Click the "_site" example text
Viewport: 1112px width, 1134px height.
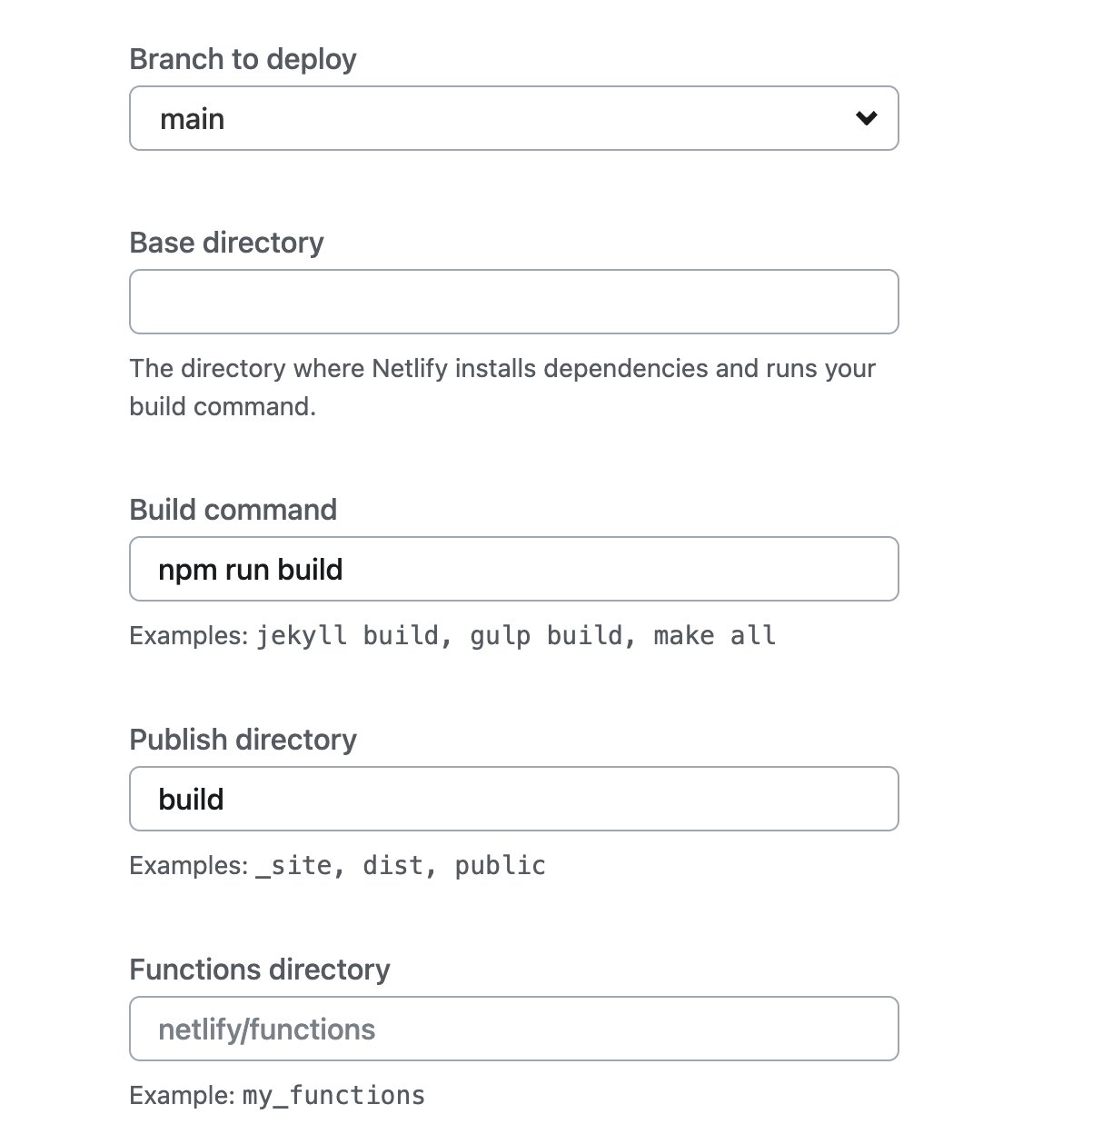(x=294, y=865)
